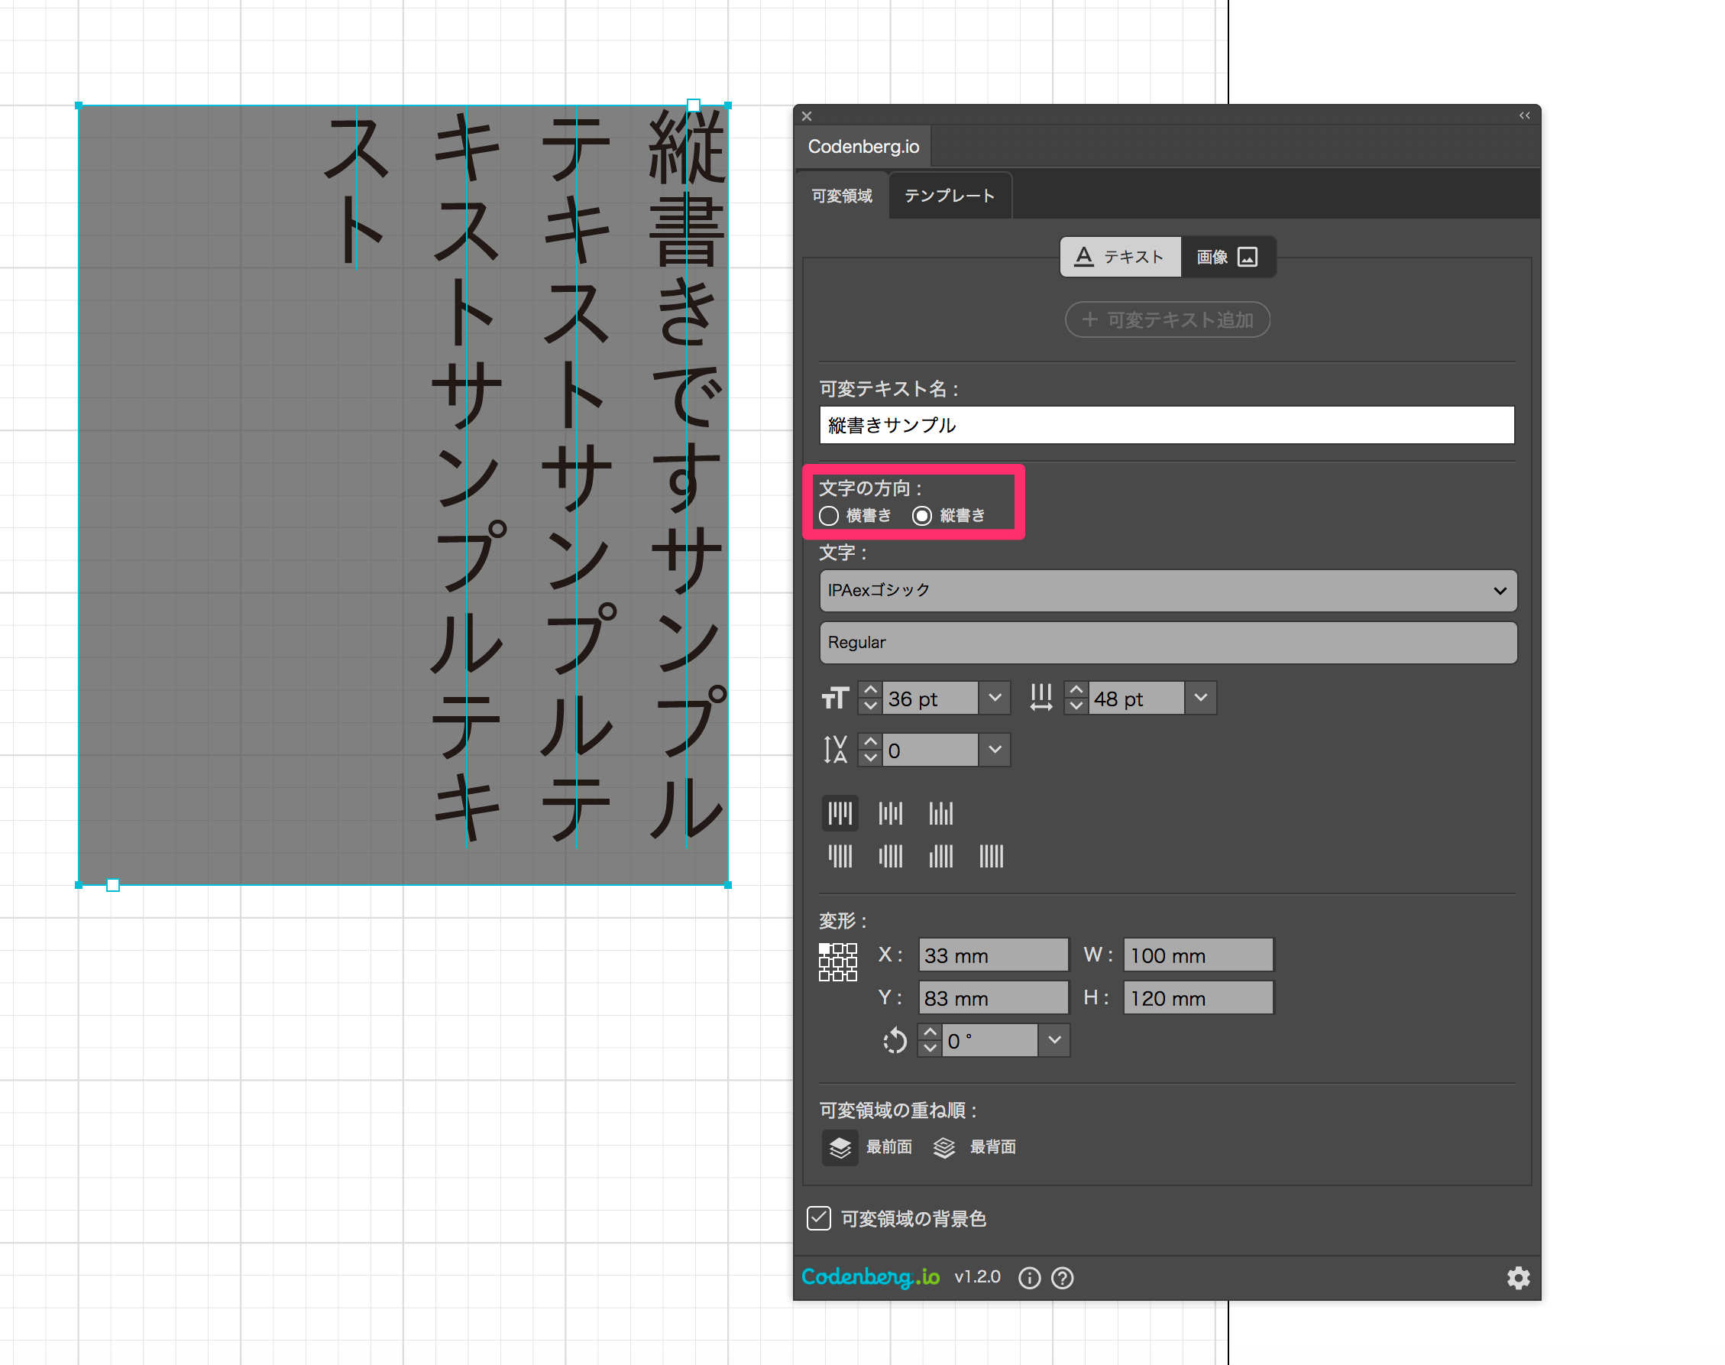Open the 48 pt leading dropdown arrow
Image resolution: width=1725 pixels, height=1365 pixels.
pos(1200,698)
